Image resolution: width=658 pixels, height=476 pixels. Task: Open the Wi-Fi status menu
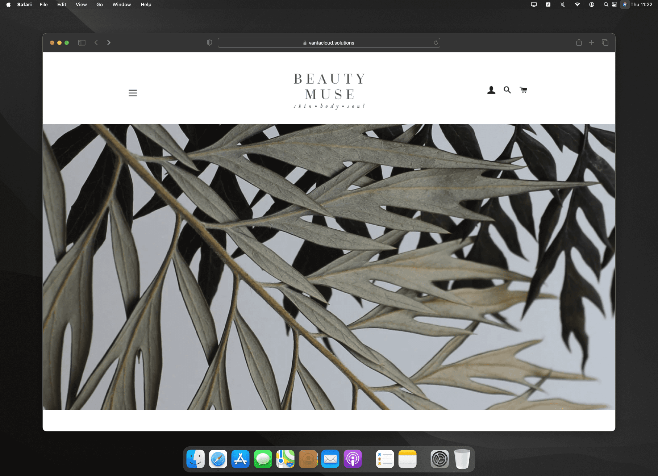tap(577, 5)
